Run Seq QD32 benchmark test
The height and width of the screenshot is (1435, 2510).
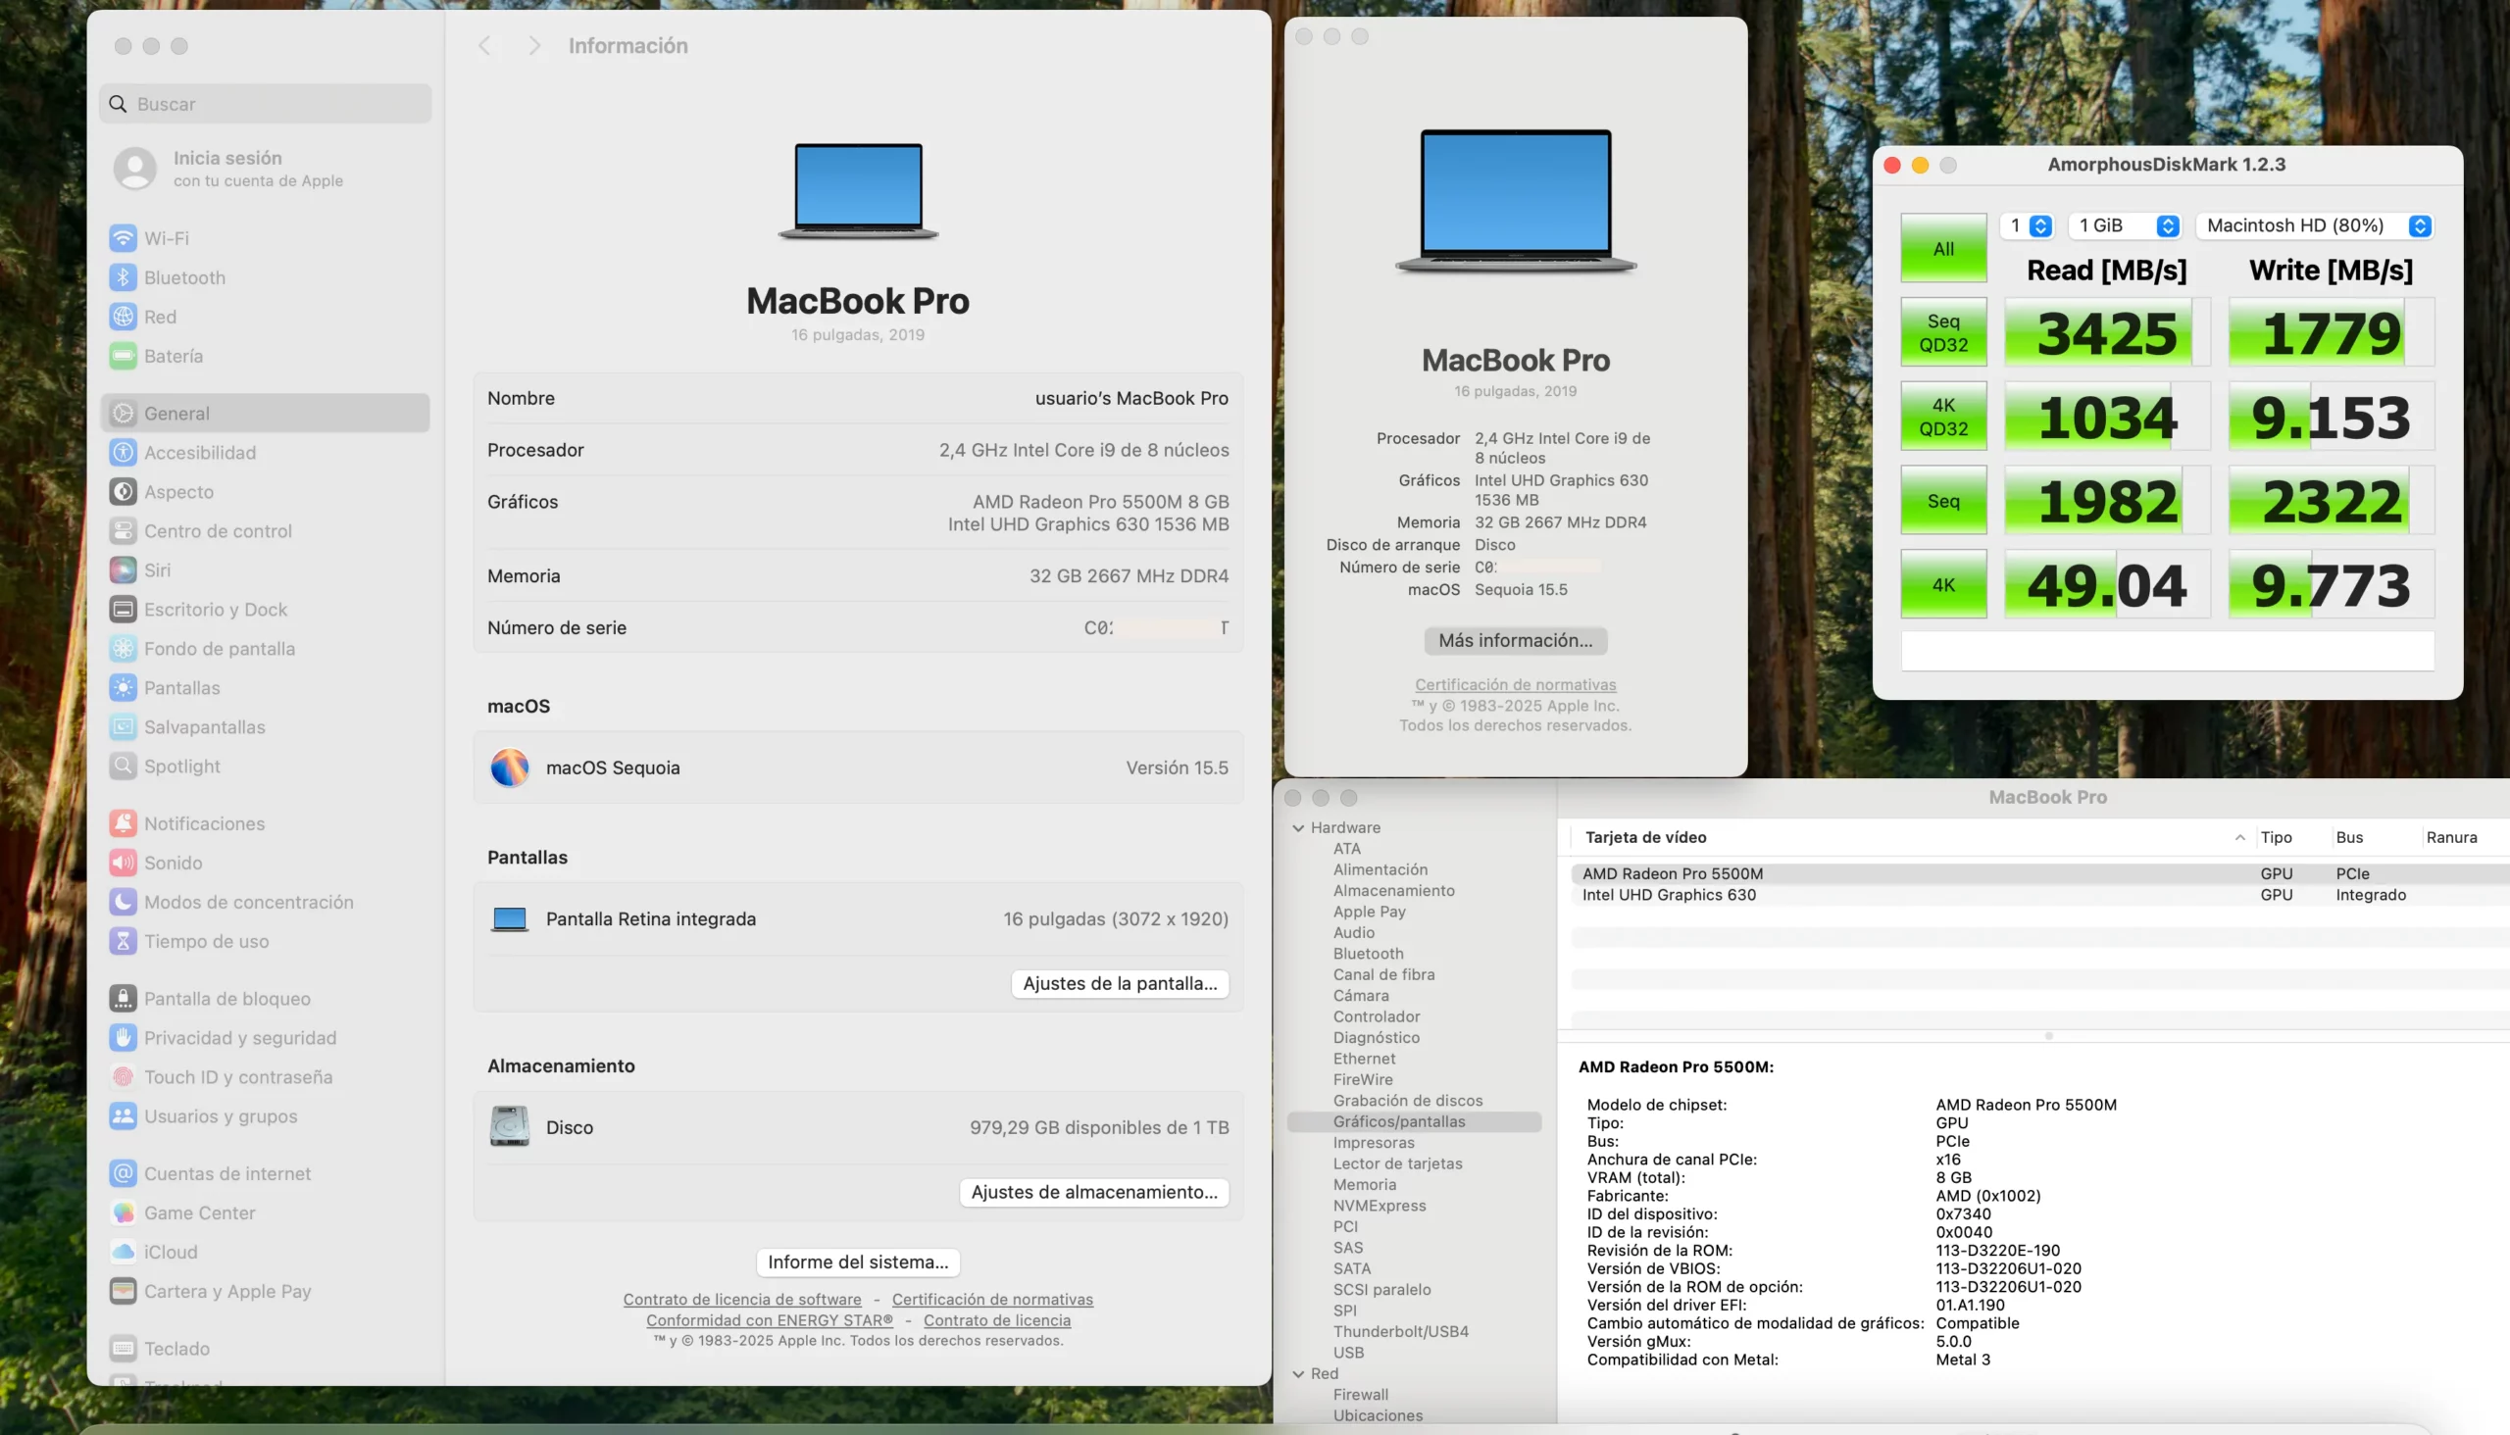(1943, 332)
